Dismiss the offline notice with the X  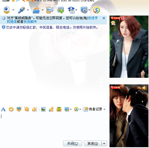(x=104, y=18)
